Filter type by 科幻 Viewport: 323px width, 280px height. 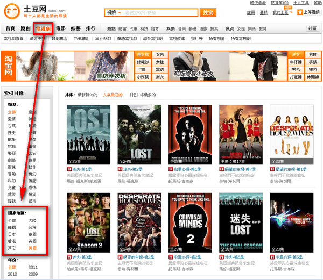click(12, 181)
